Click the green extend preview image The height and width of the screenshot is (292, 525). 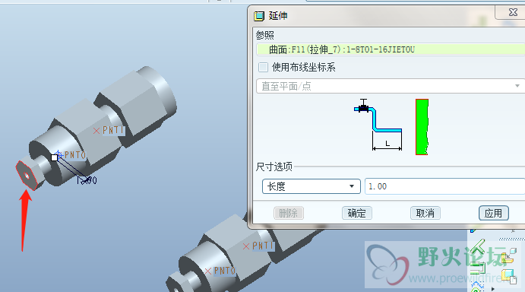(x=422, y=127)
